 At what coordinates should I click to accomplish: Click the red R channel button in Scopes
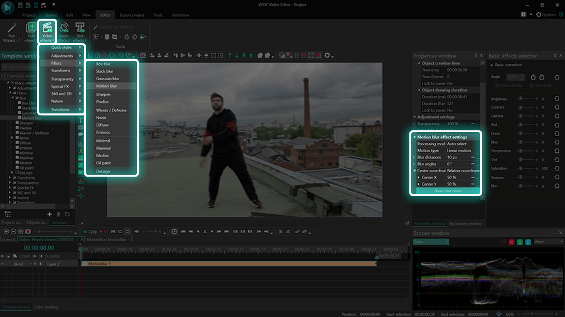[x=512, y=241]
